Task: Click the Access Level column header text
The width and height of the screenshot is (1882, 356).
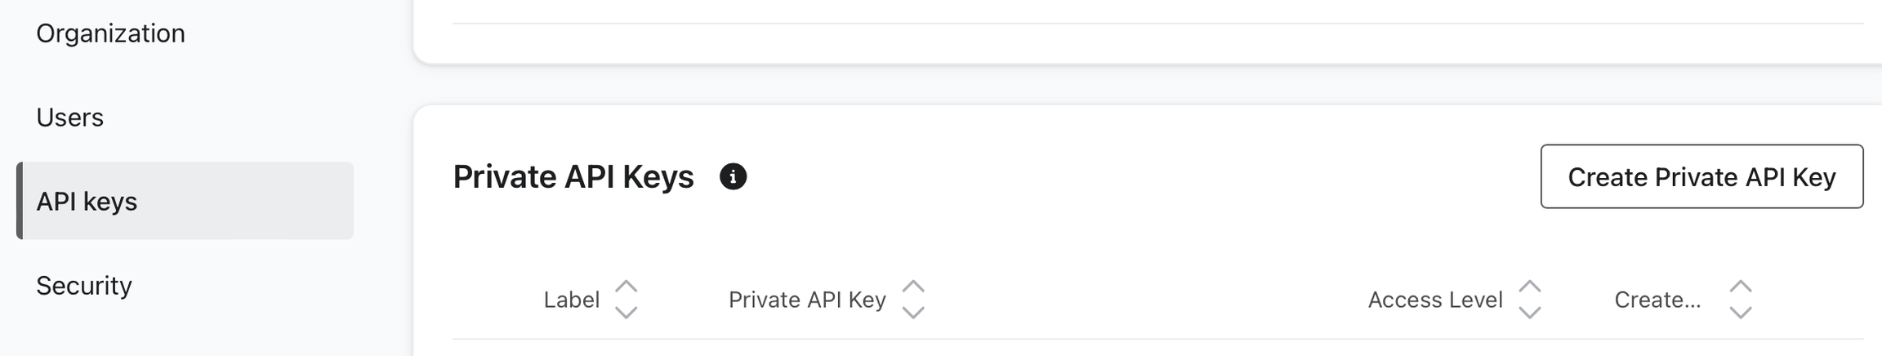Action: 1435,300
